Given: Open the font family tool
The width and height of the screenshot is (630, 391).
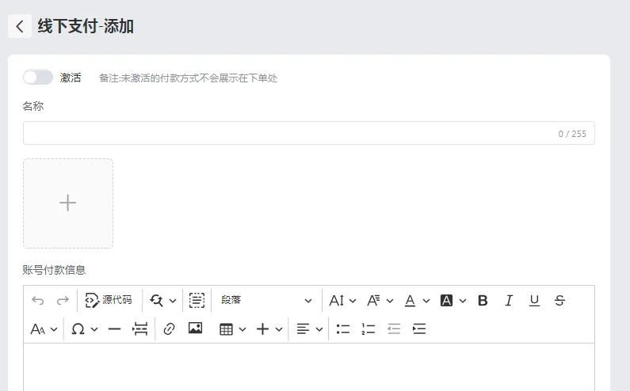Looking at the screenshot, I should click(373, 300).
